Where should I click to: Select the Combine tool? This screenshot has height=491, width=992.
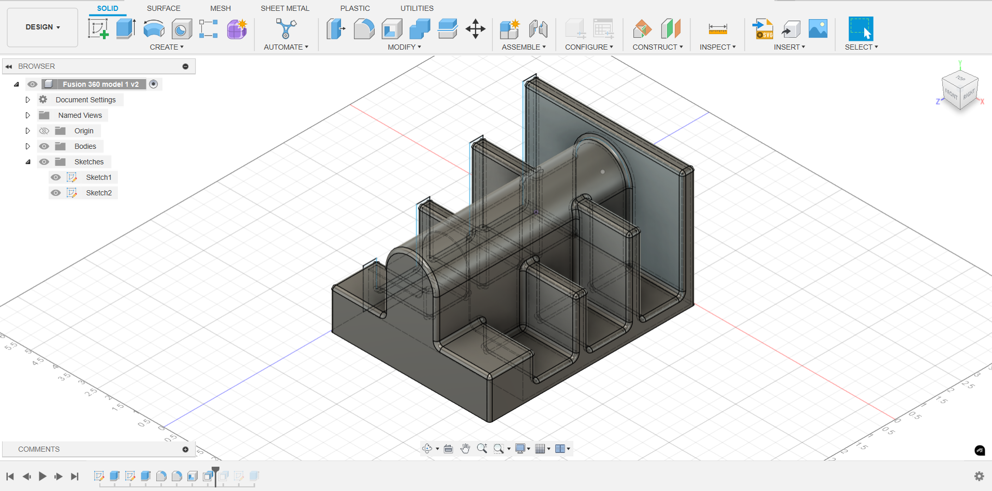(x=420, y=29)
